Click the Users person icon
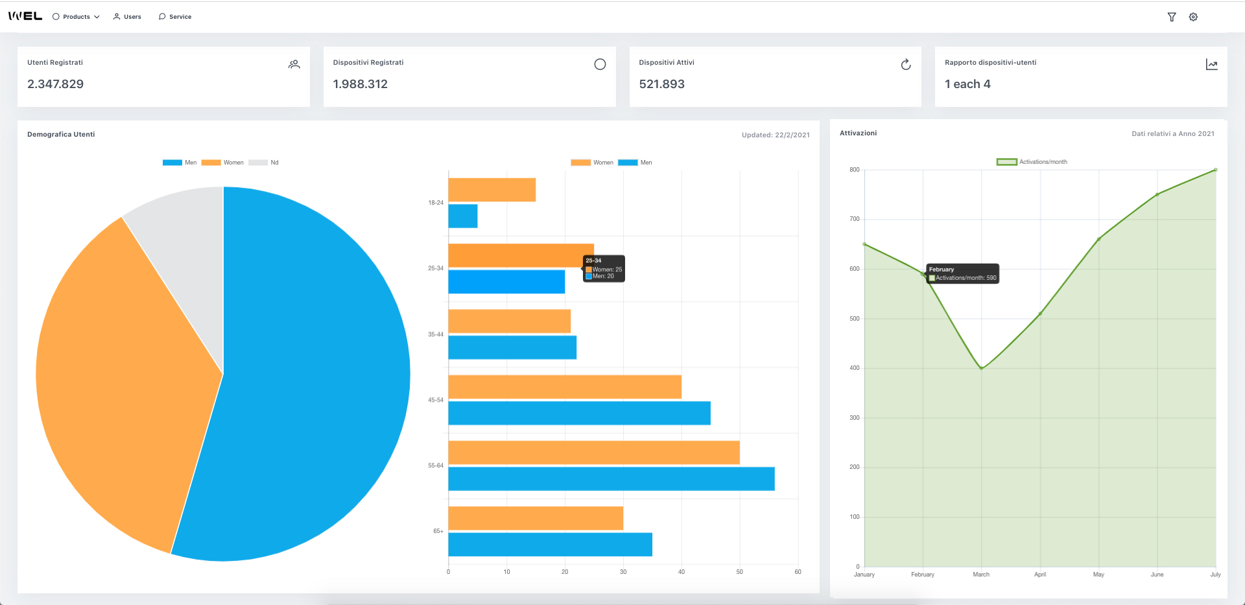 pyautogui.click(x=117, y=17)
